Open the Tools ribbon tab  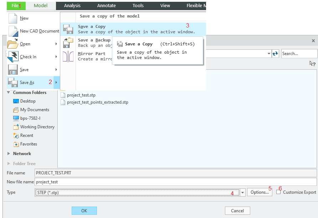click(x=138, y=5)
